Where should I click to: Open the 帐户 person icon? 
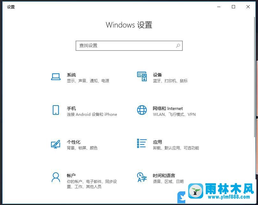56,177
